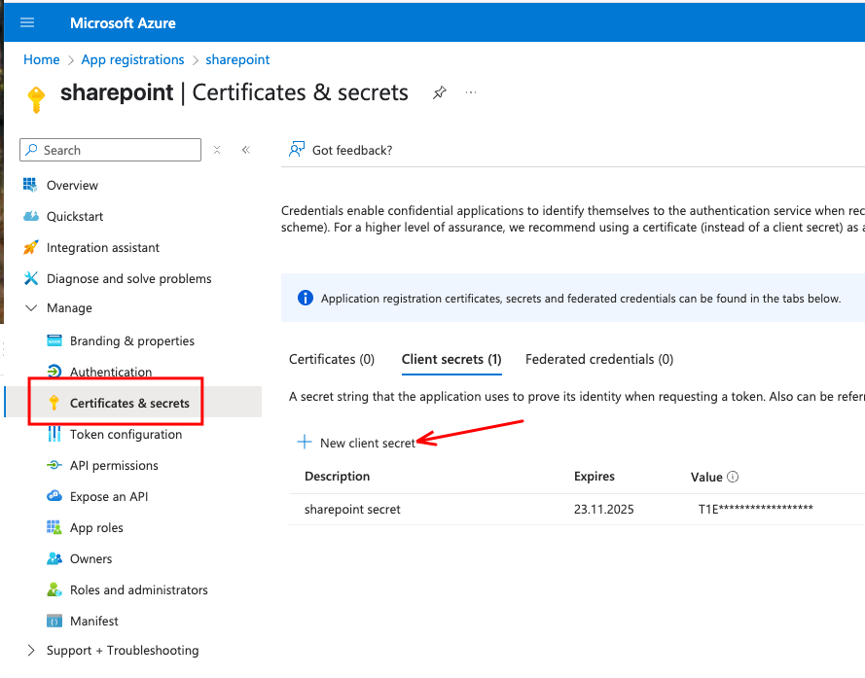The width and height of the screenshot is (865, 678).
Task: Open the more options ellipsis
Action: (472, 92)
